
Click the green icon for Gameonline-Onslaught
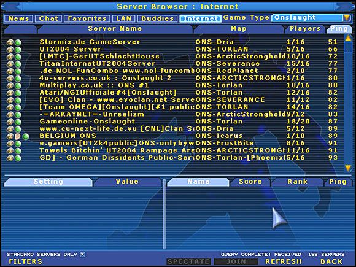click(18, 122)
